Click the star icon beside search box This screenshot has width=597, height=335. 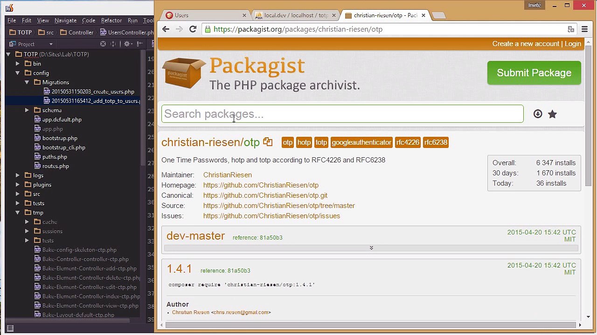pyautogui.click(x=552, y=114)
